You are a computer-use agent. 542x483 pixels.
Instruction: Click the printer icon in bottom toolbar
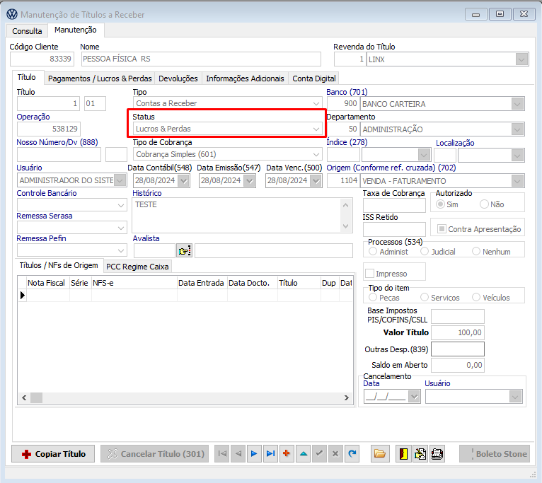[x=437, y=454]
